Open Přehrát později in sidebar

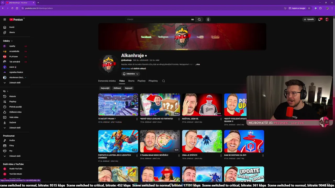click(15, 107)
